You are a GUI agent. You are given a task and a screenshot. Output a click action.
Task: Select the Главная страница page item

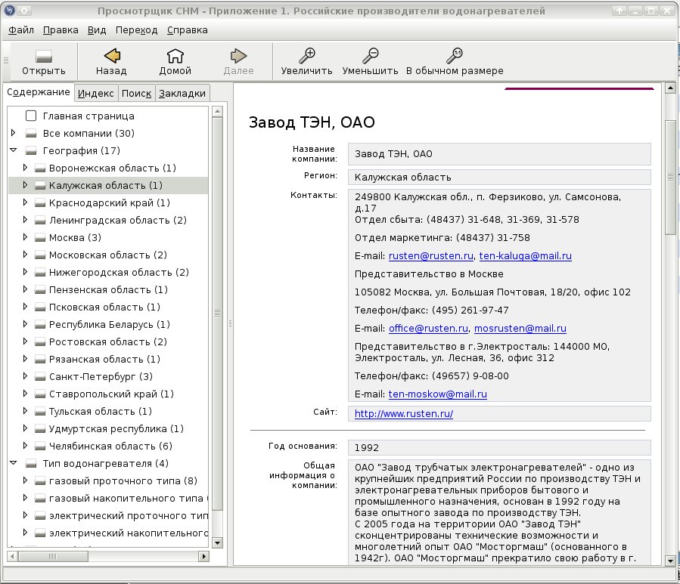88,116
